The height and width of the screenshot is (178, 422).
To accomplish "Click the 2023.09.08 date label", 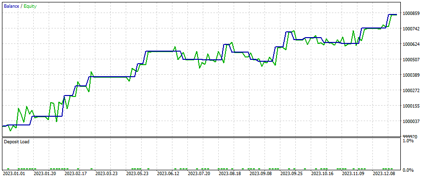I will point(261,173).
